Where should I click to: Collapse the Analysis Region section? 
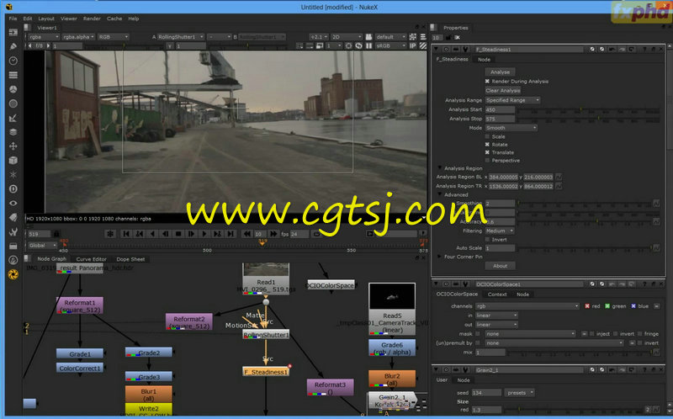[x=439, y=168]
